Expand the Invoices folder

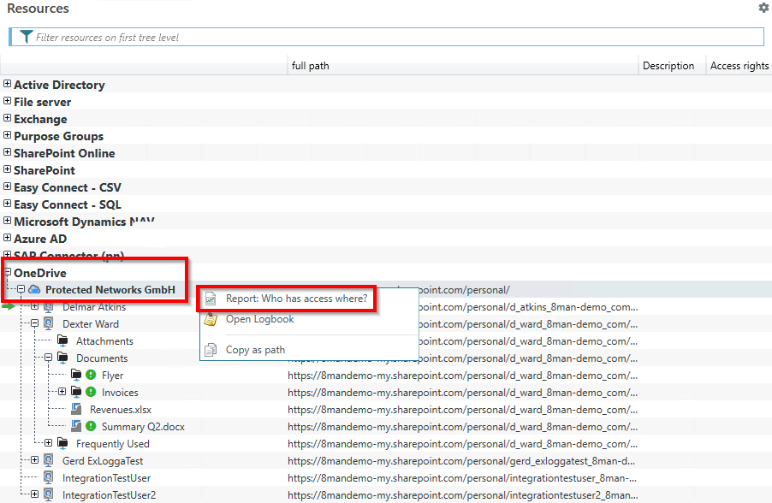[x=62, y=393]
